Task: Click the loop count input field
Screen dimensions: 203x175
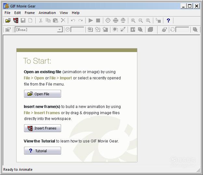Action: [182, 30]
